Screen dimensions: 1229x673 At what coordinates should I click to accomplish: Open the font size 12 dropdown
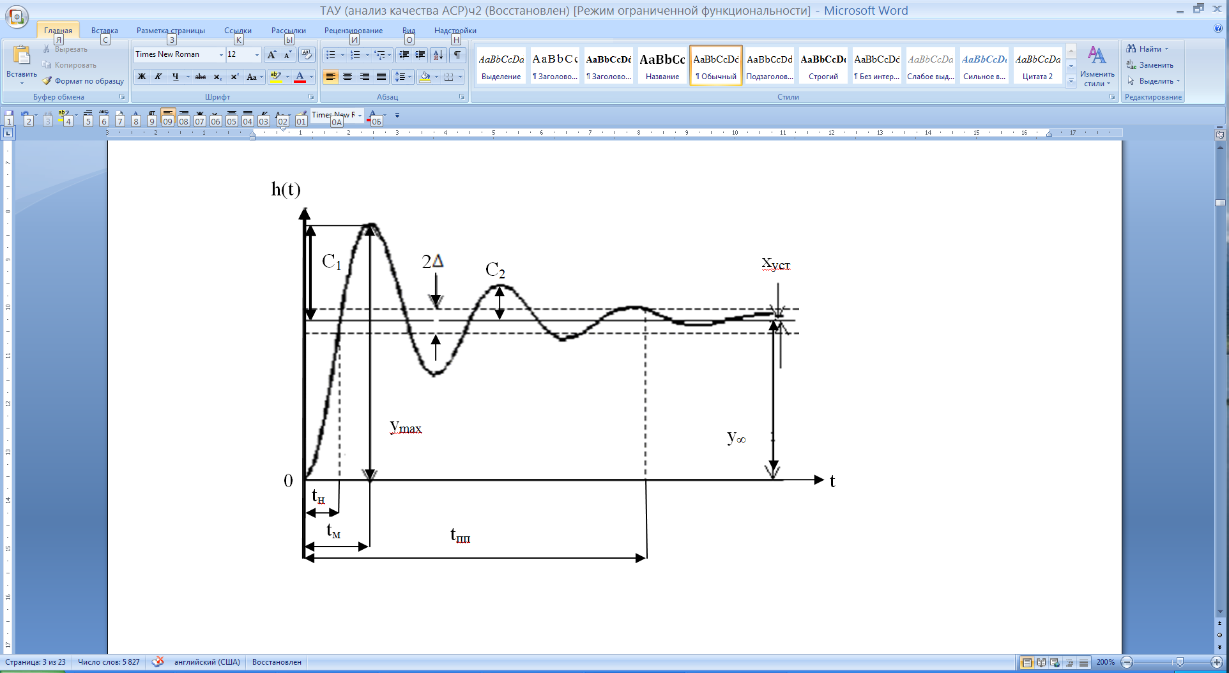pyautogui.click(x=257, y=55)
